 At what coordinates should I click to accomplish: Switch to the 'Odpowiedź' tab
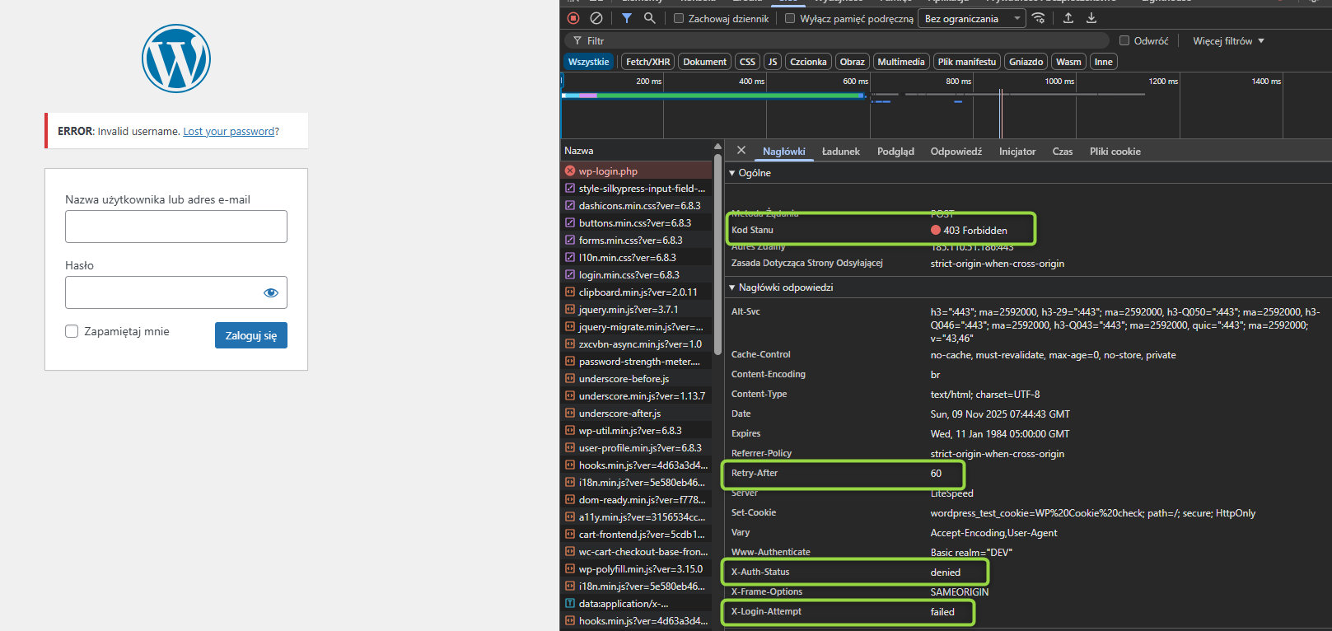(x=956, y=152)
